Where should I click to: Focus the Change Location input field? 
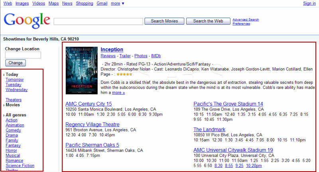coord(23,55)
